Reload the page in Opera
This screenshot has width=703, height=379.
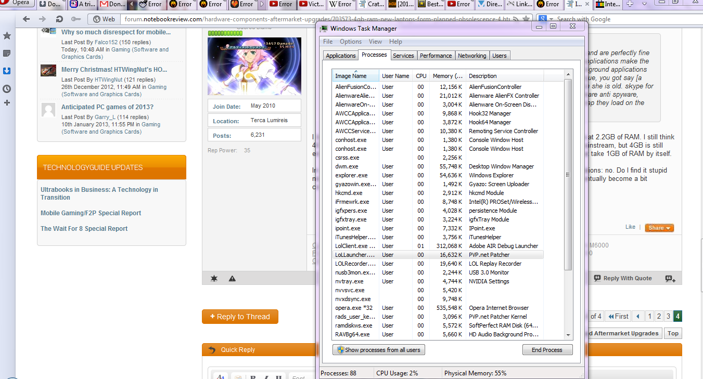[59, 19]
